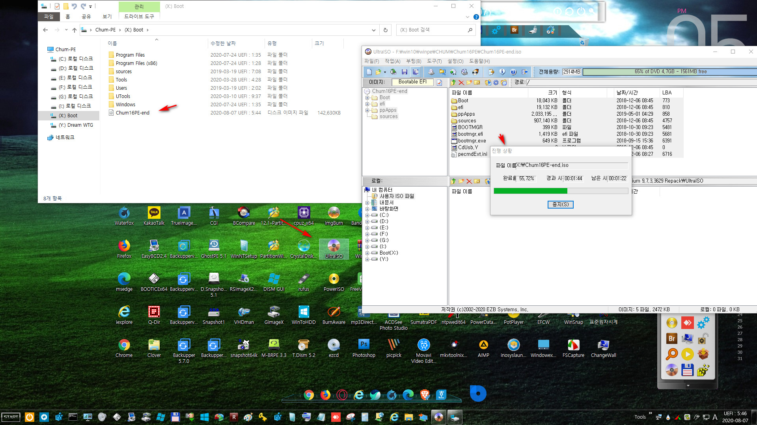
Task: Open UltraISO 도구(T) menu
Action: click(x=434, y=61)
